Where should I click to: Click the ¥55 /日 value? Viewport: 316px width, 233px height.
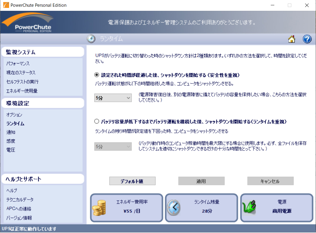(x=132, y=211)
